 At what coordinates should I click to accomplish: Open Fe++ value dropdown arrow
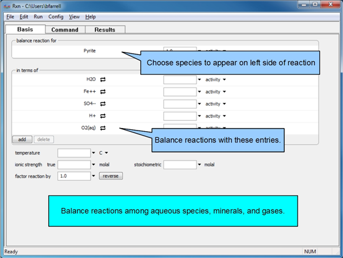200,92
